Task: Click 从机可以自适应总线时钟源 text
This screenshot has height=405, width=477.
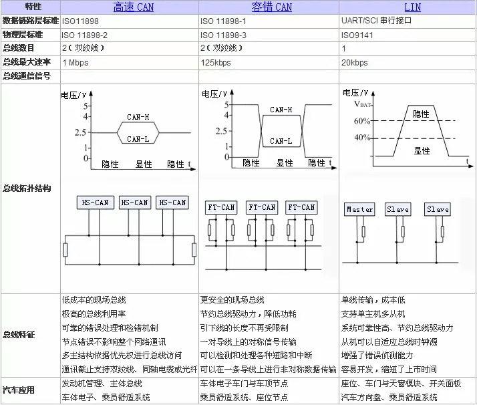Action: (389, 342)
